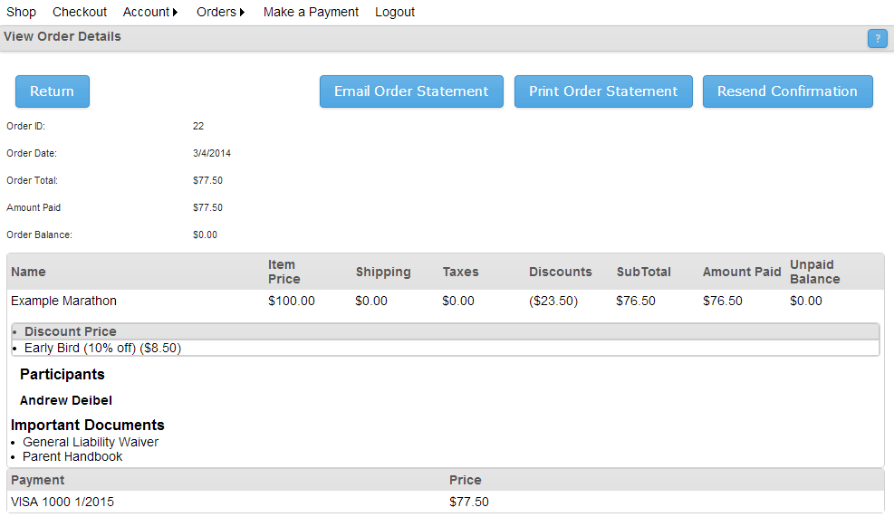Click Resend Confirmation button

click(x=787, y=91)
